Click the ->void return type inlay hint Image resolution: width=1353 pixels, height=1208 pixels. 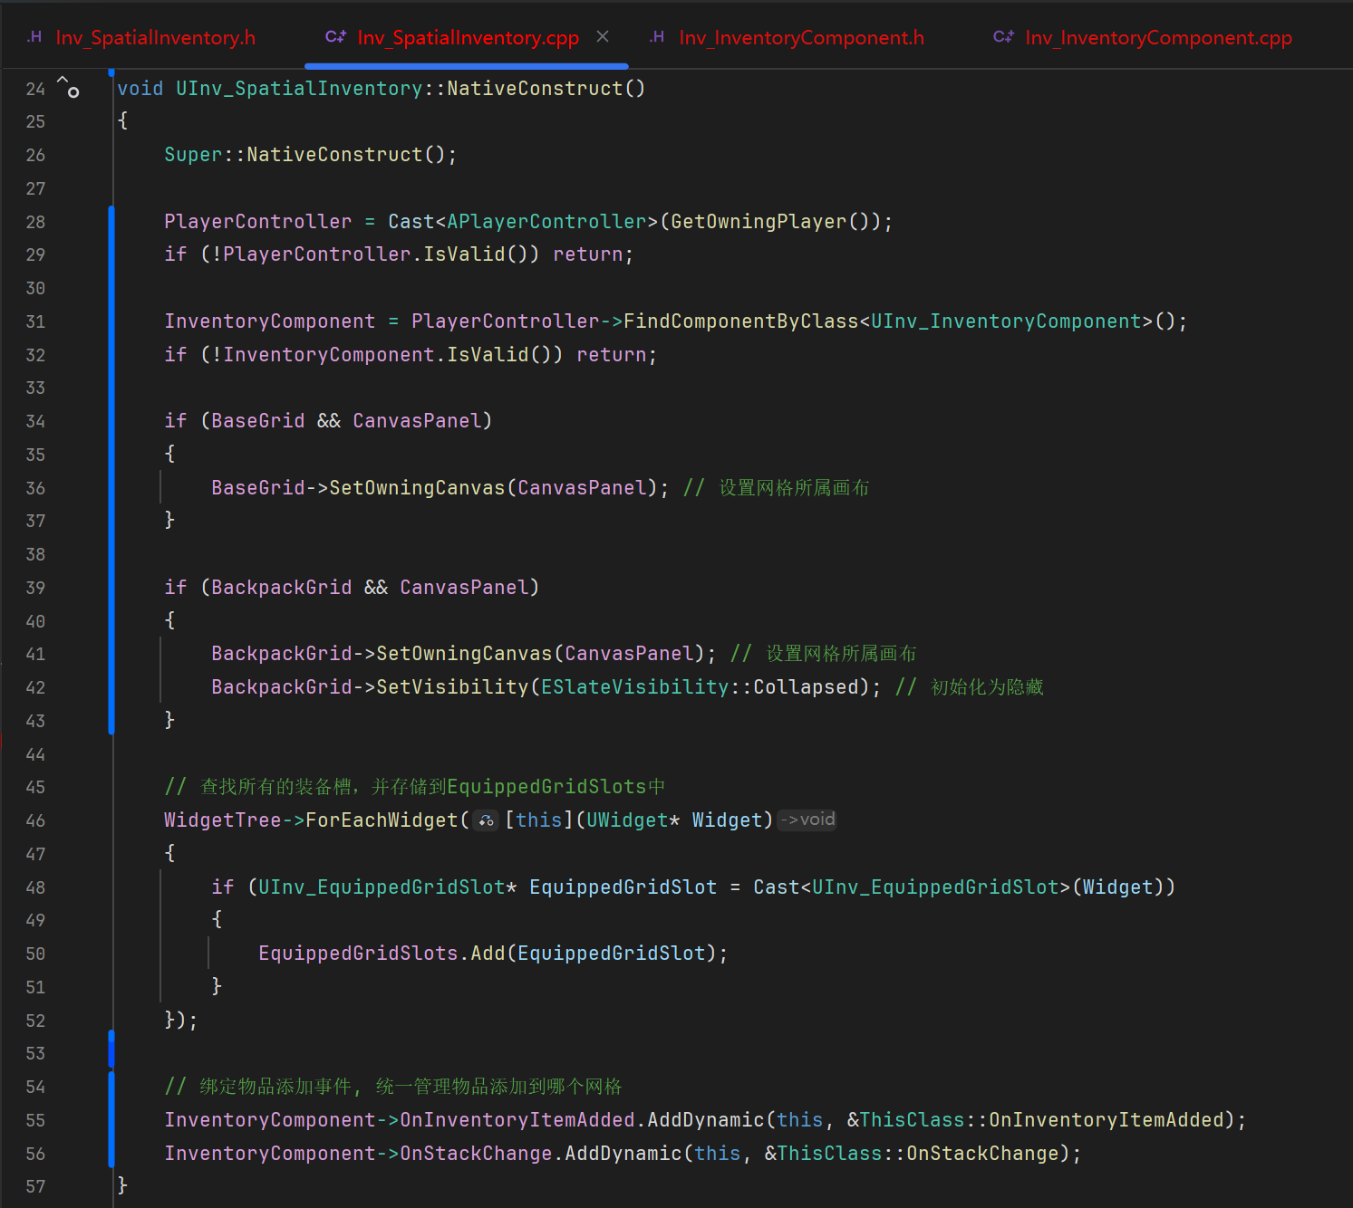(807, 820)
